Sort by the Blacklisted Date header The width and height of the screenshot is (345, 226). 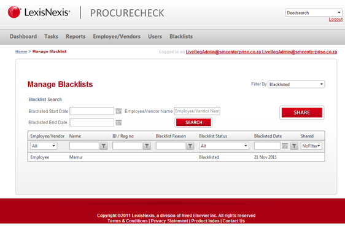tap(268, 136)
